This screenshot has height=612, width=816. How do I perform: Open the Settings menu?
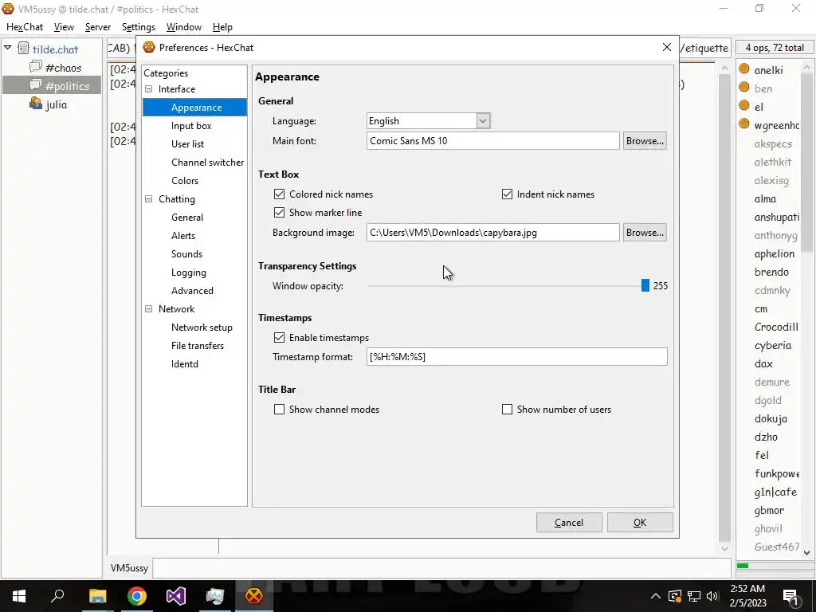pyautogui.click(x=139, y=27)
